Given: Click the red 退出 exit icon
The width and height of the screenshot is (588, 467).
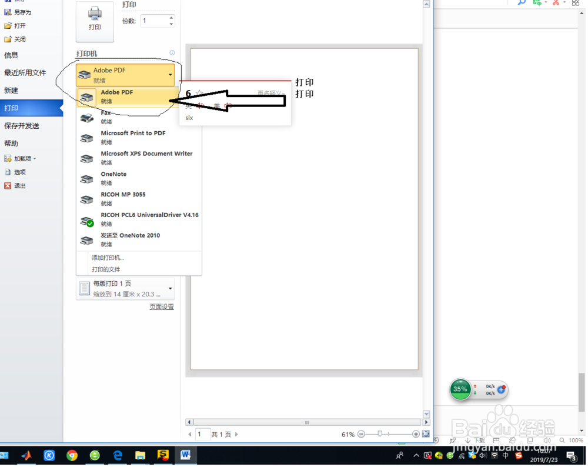Looking at the screenshot, I should pos(8,186).
